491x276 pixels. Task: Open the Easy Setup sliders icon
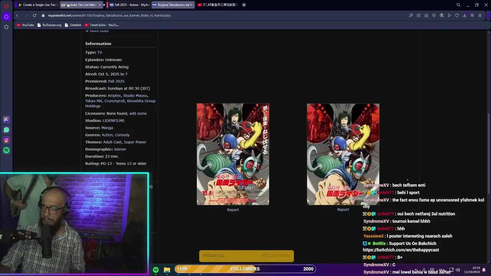point(472,15)
